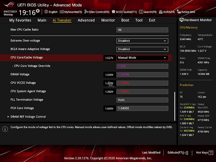Click the Last Modified button
This screenshot has width=216, height=162.
coord(151,153)
